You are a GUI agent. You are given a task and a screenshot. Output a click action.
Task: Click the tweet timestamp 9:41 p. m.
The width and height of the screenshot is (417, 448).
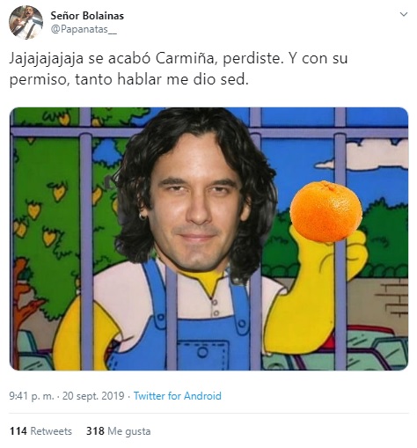coord(32,396)
